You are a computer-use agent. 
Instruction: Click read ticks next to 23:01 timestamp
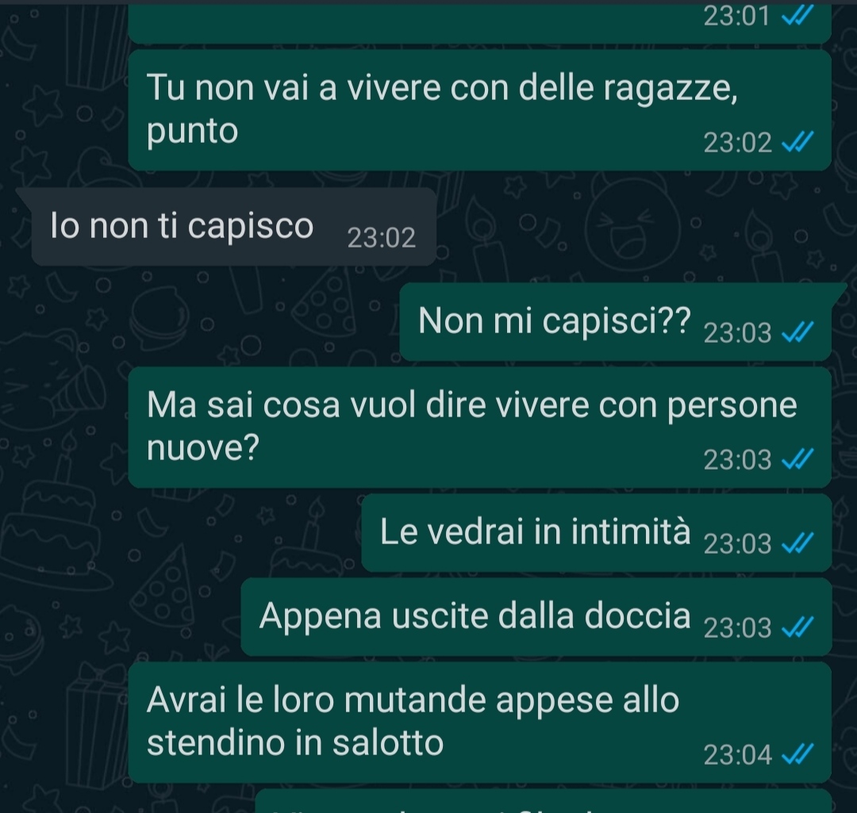(798, 16)
